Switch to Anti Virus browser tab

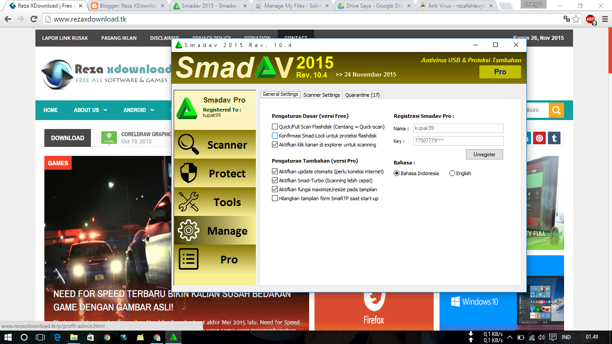(x=457, y=6)
